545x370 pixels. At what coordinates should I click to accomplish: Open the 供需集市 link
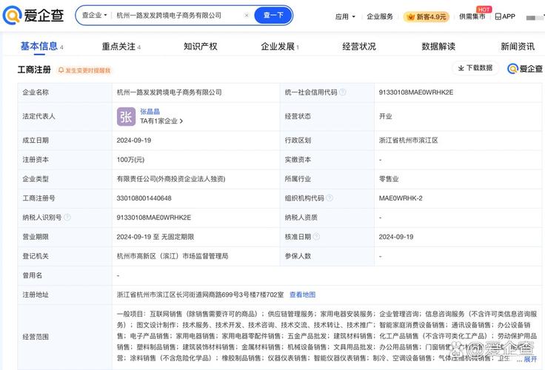[x=472, y=16]
